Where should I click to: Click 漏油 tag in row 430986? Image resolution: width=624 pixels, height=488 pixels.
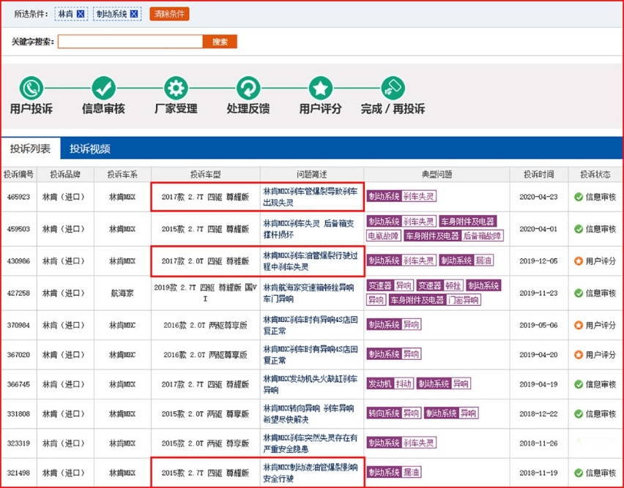483,260
